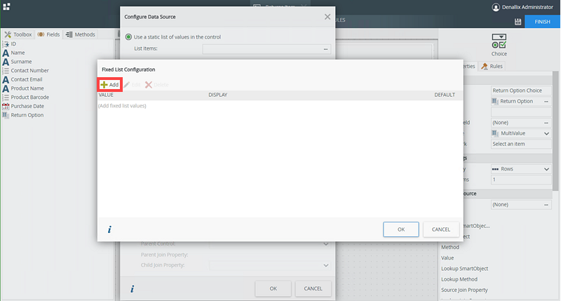Viewport: 561px width, 301px height.
Task: Click the Return Option Choice name field
Action: tap(521, 91)
